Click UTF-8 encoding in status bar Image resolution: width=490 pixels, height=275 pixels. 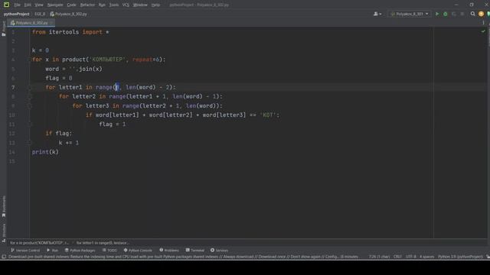(410, 257)
